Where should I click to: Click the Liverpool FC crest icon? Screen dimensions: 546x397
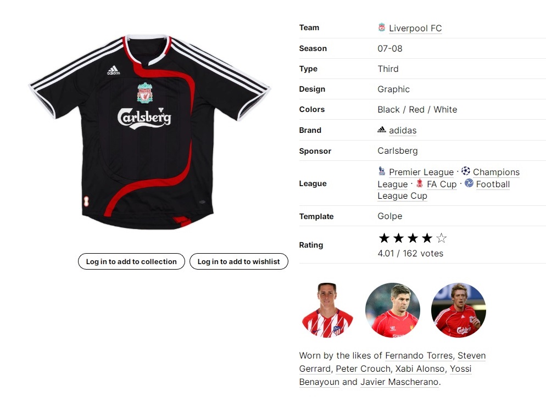click(382, 27)
